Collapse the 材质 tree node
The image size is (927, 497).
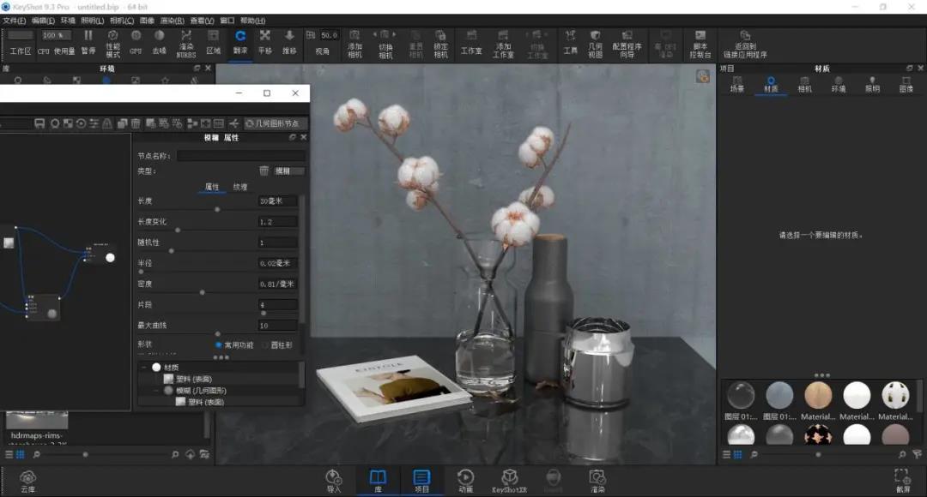pos(143,367)
